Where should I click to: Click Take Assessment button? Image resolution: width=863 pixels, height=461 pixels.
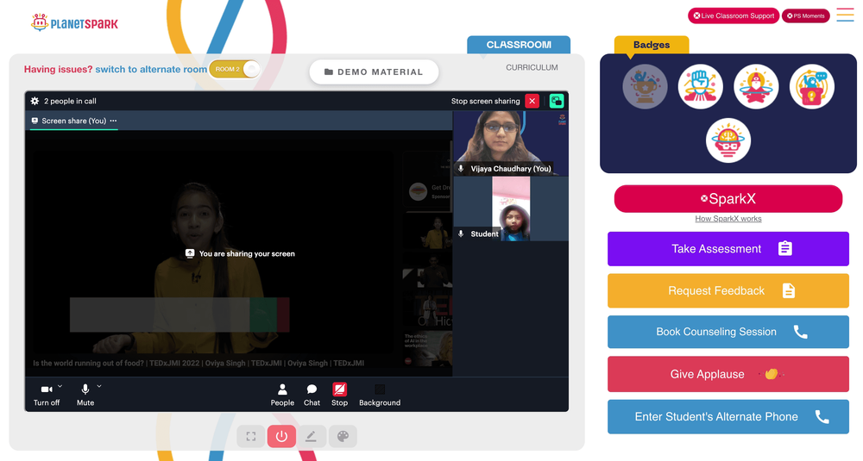click(x=728, y=249)
